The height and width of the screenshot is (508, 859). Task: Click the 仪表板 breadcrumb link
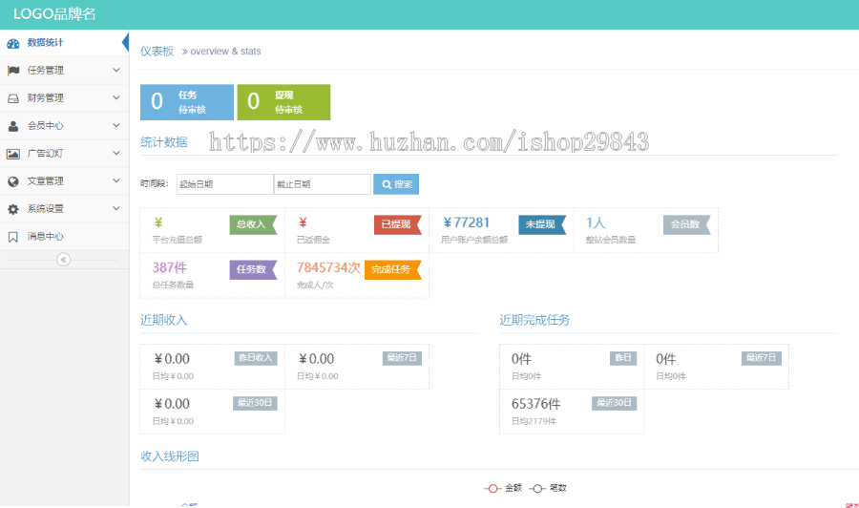pyautogui.click(x=157, y=52)
